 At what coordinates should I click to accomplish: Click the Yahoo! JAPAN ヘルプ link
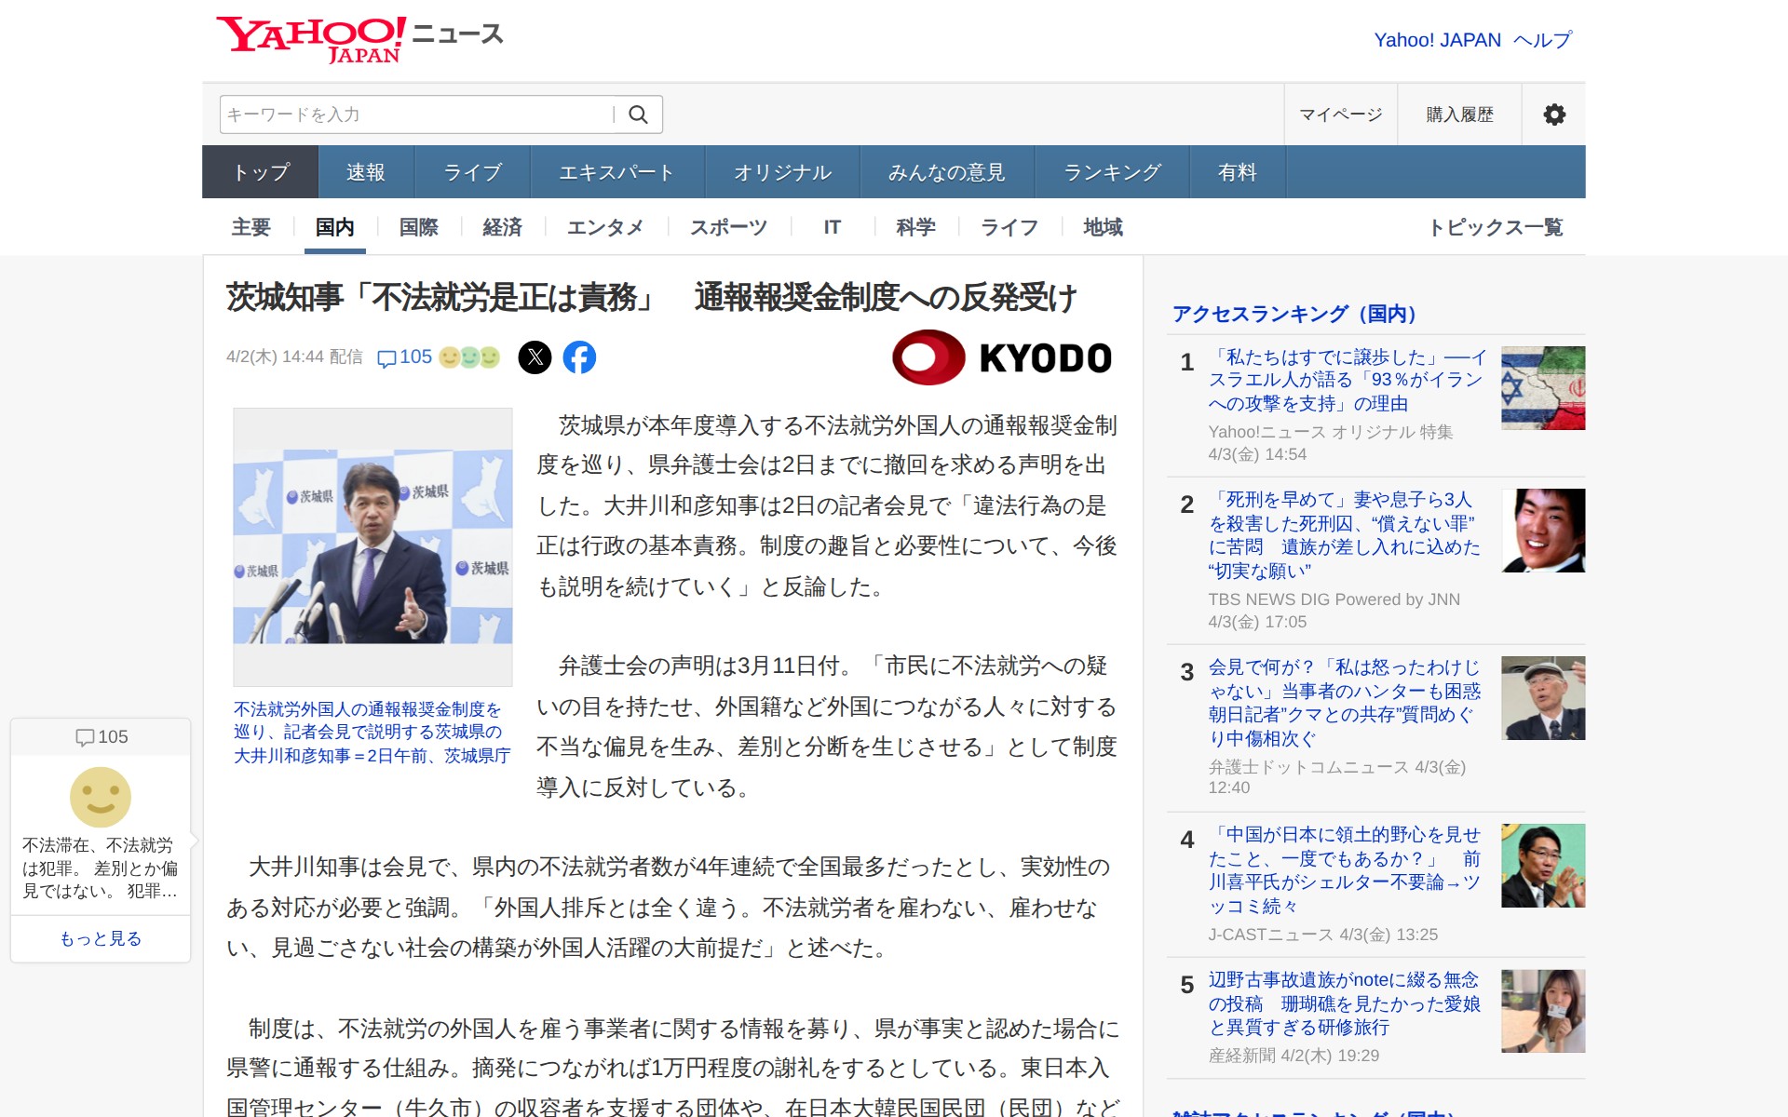coord(1470,39)
